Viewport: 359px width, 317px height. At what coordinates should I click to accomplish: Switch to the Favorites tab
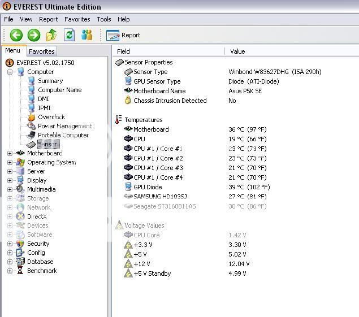(x=42, y=51)
